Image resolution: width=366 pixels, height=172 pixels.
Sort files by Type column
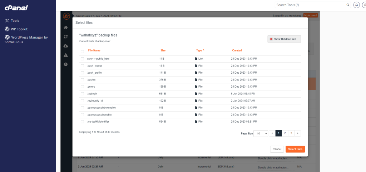tap(200, 50)
